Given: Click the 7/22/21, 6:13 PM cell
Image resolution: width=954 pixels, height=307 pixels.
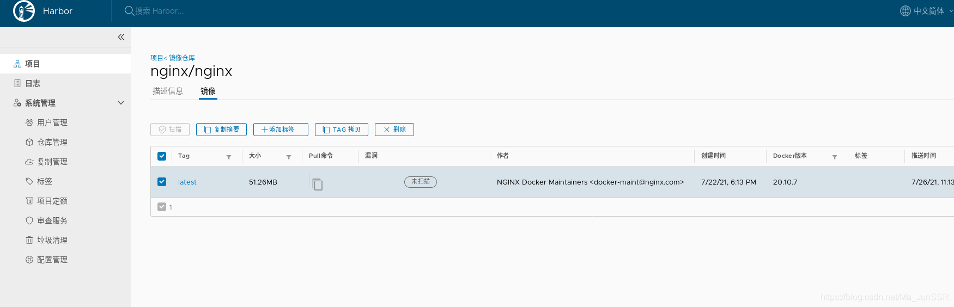Looking at the screenshot, I should click(x=728, y=182).
